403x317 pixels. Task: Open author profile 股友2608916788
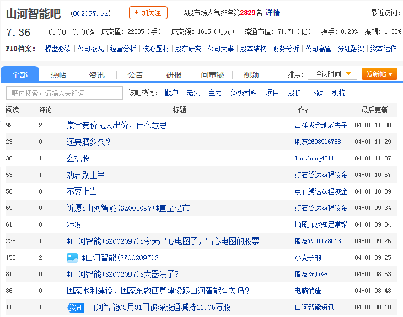pyautogui.click(x=318, y=142)
